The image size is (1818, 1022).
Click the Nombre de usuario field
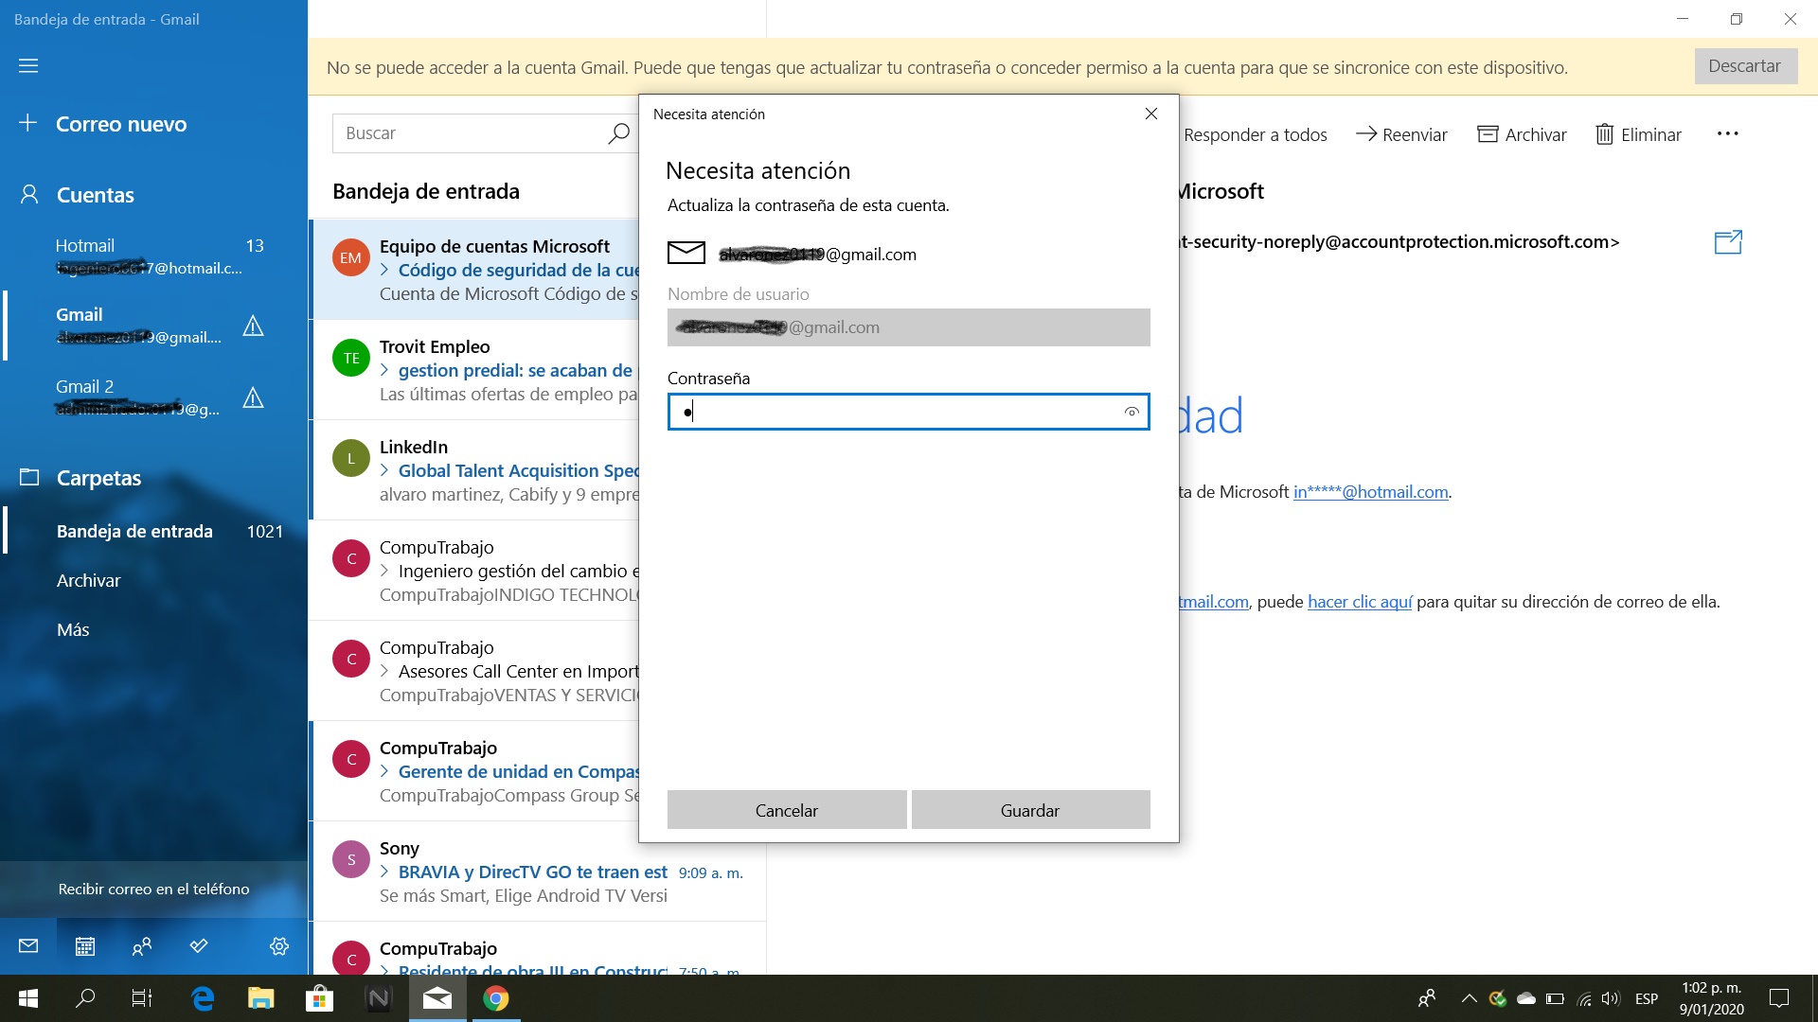909,327
